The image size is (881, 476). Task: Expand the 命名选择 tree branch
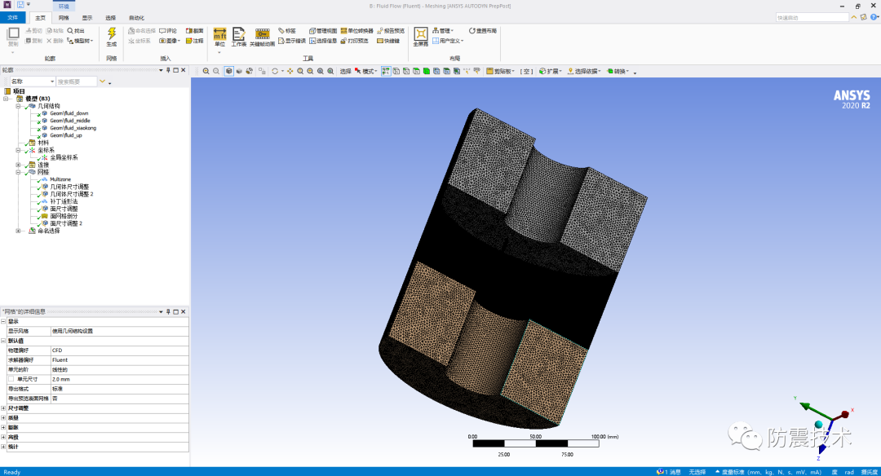pyautogui.click(x=17, y=231)
